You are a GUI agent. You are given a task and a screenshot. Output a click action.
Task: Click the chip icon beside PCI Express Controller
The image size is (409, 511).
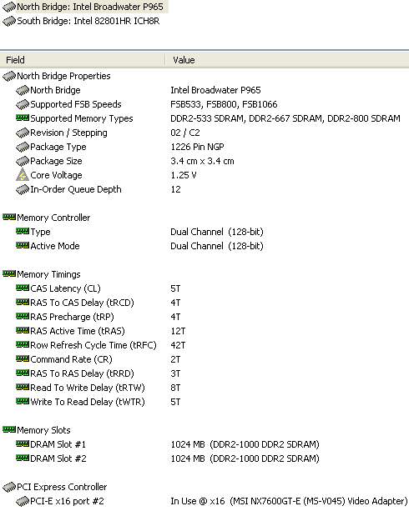click(9, 487)
